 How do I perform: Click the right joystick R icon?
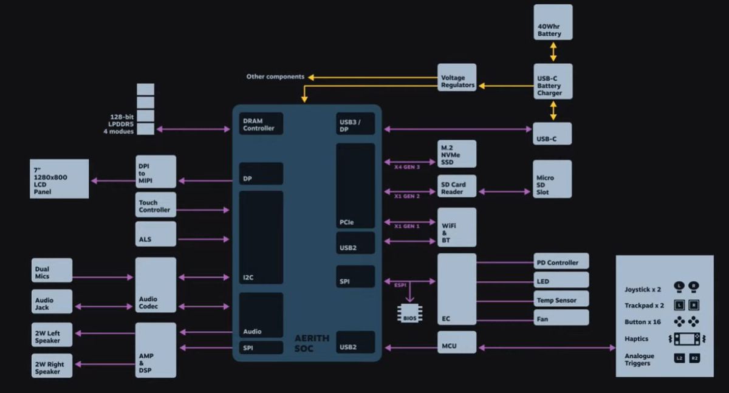(x=694, y=286)
